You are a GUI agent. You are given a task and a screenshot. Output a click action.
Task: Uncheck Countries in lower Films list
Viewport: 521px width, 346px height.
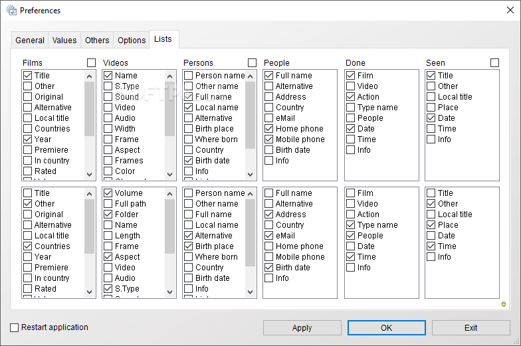click(x=28, y=246)
